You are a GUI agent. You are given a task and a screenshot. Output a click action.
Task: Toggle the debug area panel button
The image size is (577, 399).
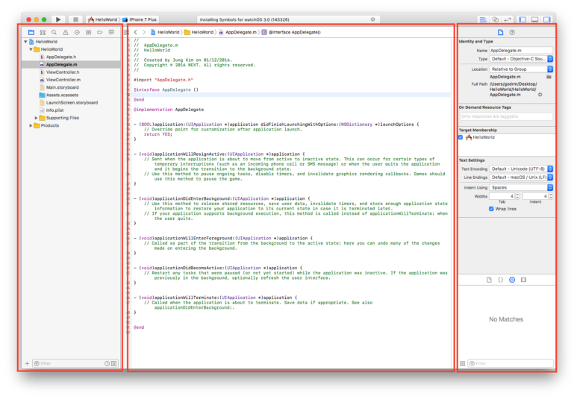point(534,19)
